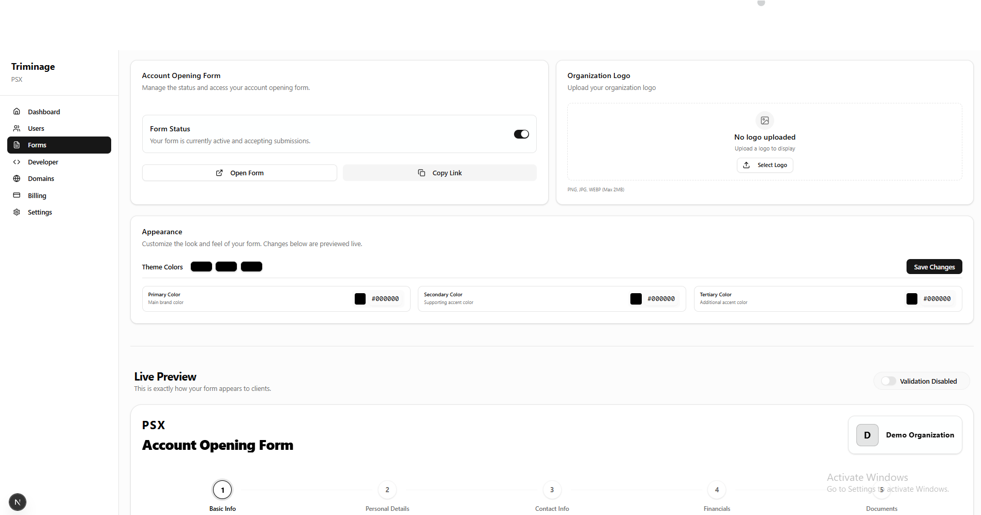Click the image placeholder icon in logo area
The height and width of the screenshot is (515, 981).
pos(764,120)
